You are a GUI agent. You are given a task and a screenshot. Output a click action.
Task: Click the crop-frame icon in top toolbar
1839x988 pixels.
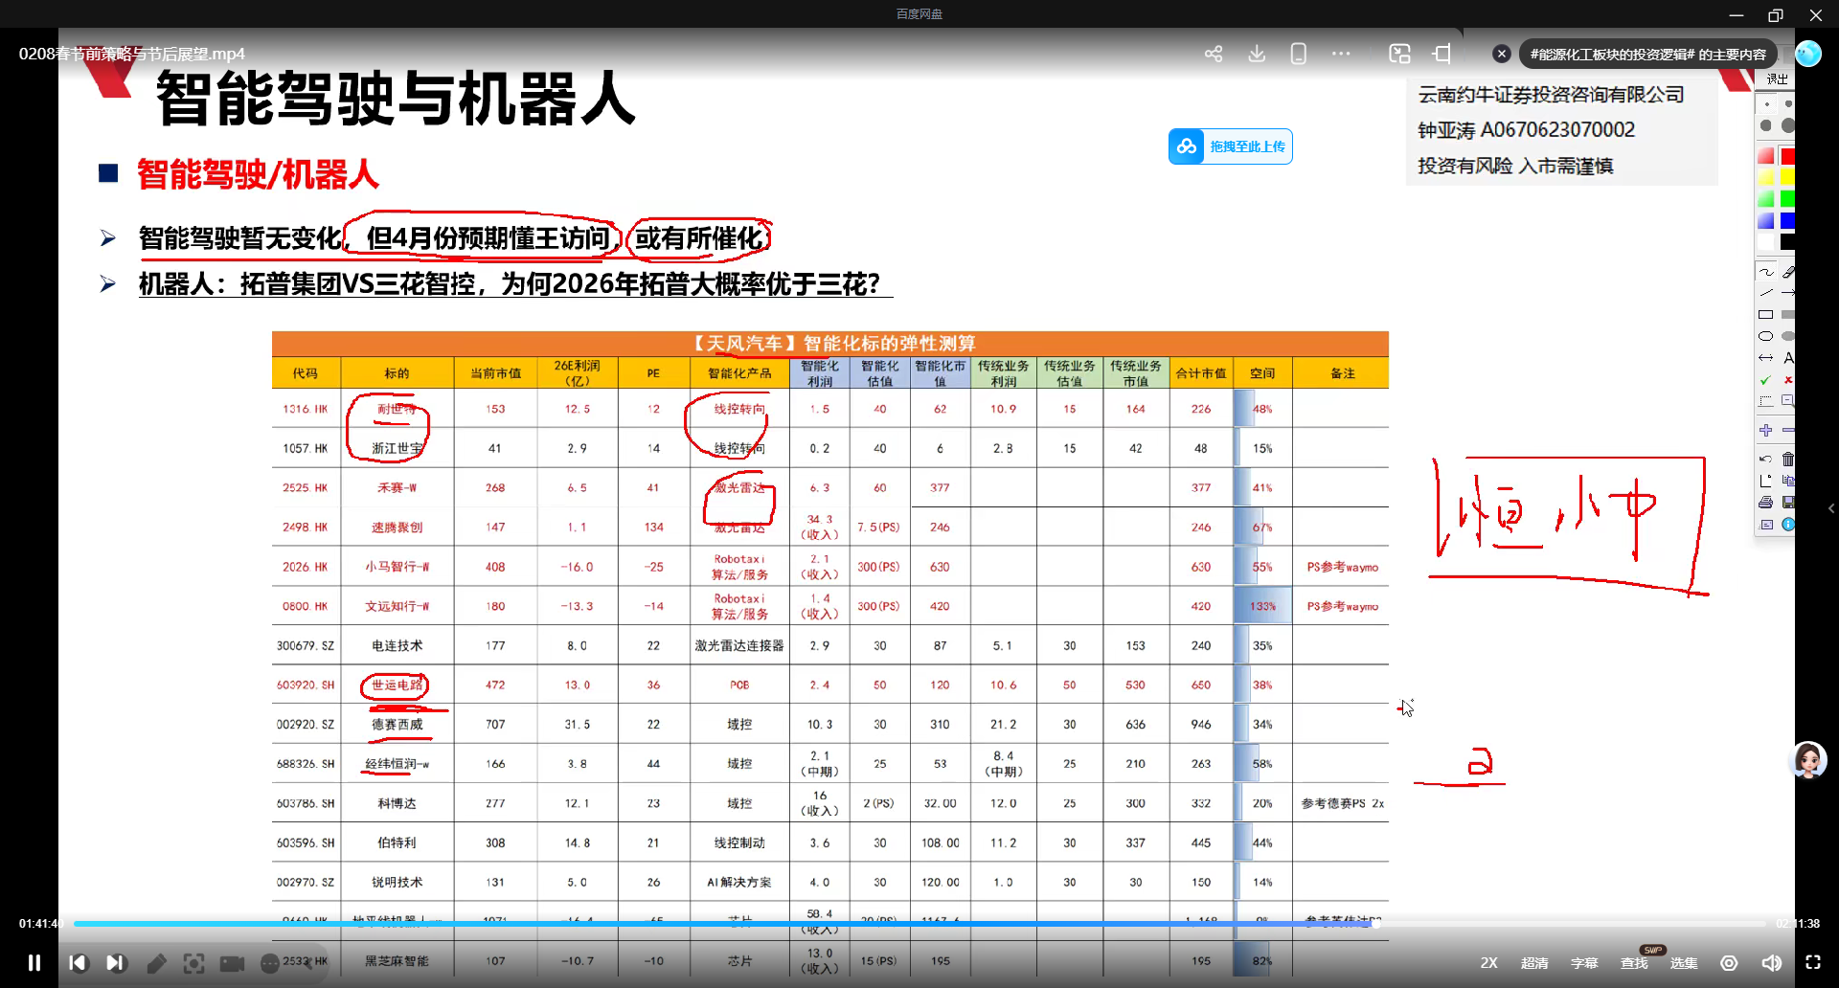[x=1442, y=54]
